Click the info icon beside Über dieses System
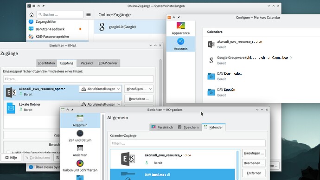 pos(31,167)
